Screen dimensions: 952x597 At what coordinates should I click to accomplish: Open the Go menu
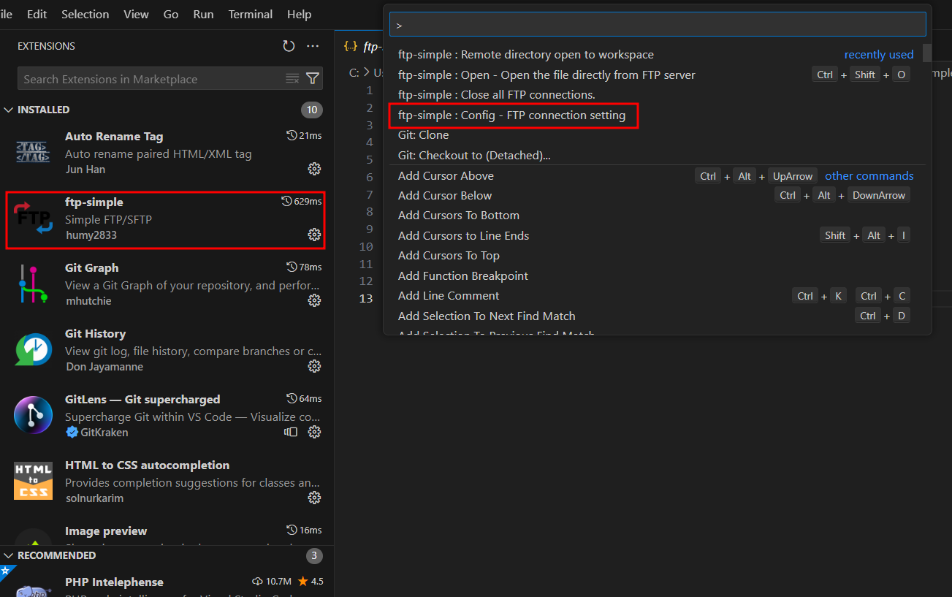[171, 14]
